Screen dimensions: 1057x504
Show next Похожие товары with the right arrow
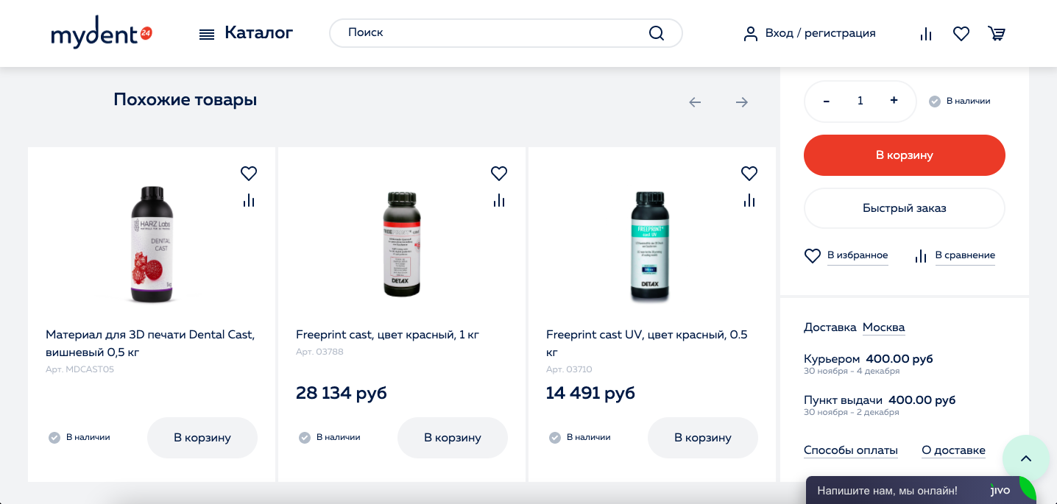coord(742,102)
